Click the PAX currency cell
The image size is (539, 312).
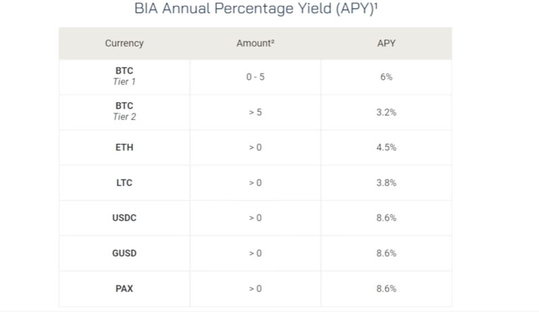coord(124,288)
